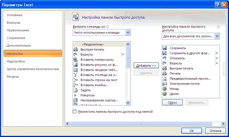This screenshot has height=137, width=229.
Task: Click horizontal scrollbar left arrow
Action: click(x=67, y=124)
